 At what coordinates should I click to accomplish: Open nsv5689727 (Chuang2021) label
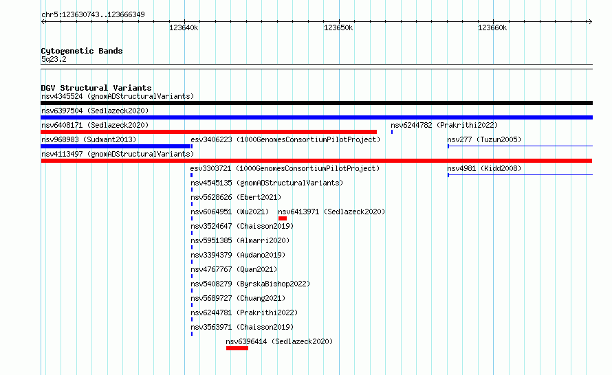click(x=238, y=298)
